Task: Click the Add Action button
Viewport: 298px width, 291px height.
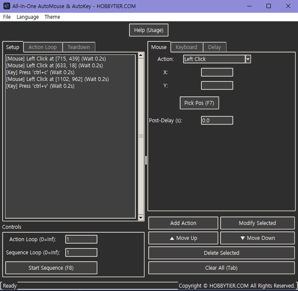Action: point(183,223)
